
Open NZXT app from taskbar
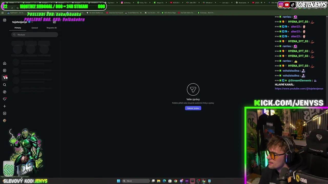[x=187, y=181]
